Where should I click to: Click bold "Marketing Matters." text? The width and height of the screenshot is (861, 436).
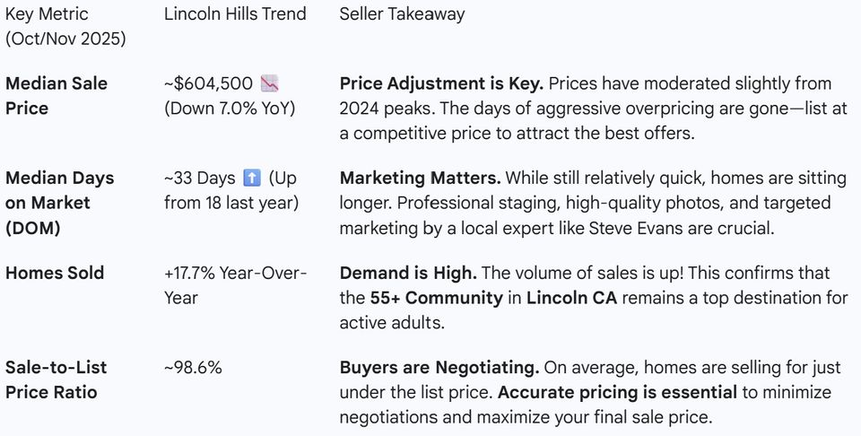417,178
